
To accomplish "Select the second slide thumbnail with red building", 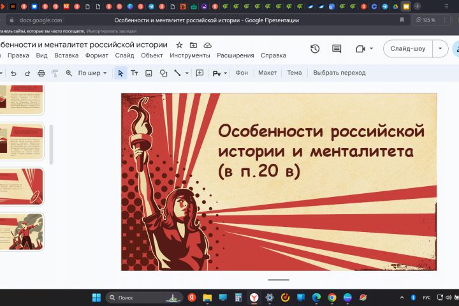I will point(22,142).
